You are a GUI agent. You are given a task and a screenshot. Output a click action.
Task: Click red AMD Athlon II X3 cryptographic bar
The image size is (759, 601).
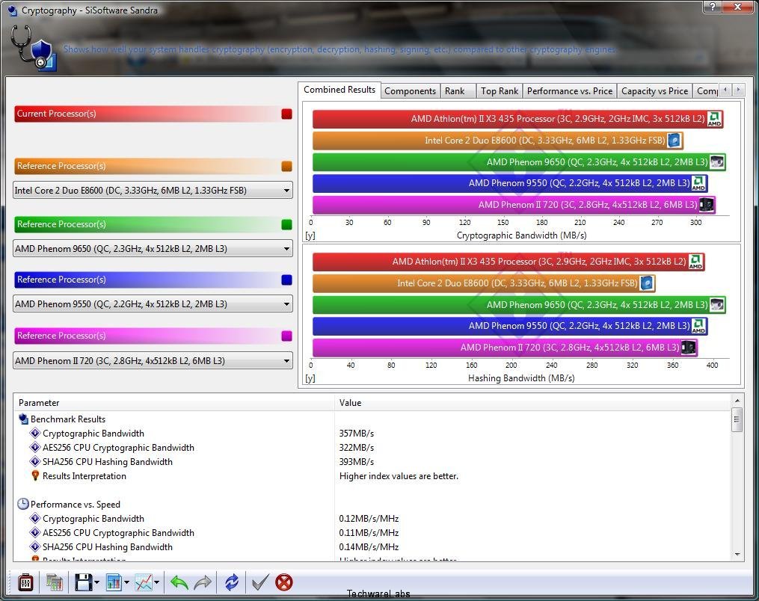coord(517,119)
